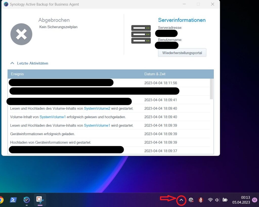The height and width of the screenshot is (207, 259).
Task: Click the 'Benutzername:' label
Action: pos(170,40)
